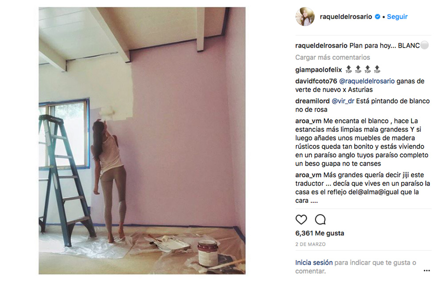Expand Cargar más comentarios
The width and height of the screenshot is (442, 281).
click(x=333, y=57)
